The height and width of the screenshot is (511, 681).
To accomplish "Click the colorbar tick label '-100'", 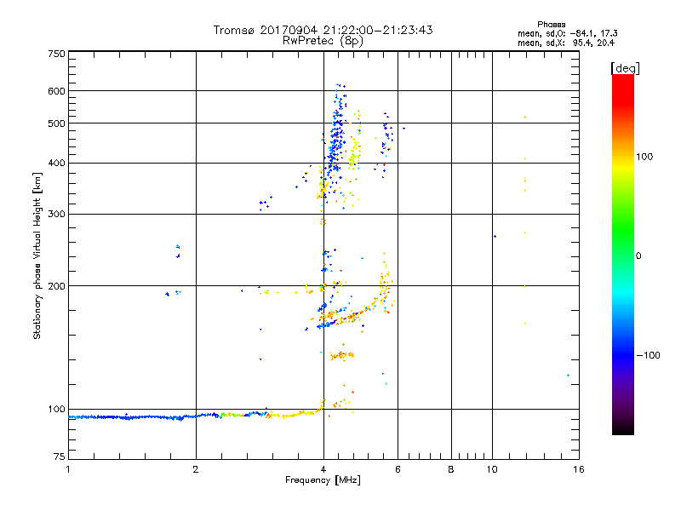I will pos(648,355).
